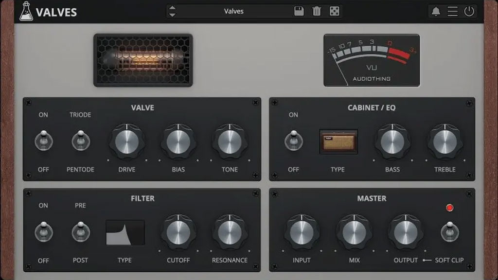The image size is (498, 280).
Task: Click the Cutoff knob
Action: pyautogui.click(x=178, y=232)
